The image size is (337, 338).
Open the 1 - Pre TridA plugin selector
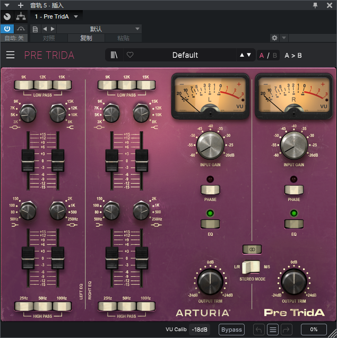(56, 16)
